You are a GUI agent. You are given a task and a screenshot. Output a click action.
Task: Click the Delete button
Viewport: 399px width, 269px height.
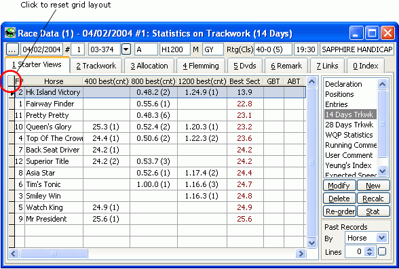339,199
